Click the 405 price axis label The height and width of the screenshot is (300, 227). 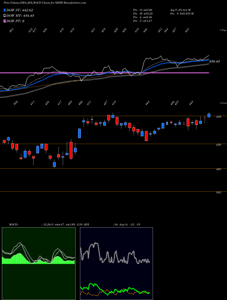[x=218, y=170]
